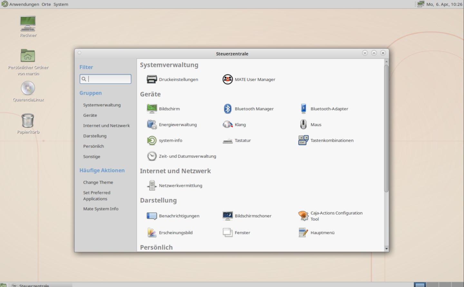Viewport: 464px width, 287px height.
Task: Click the Change Theme action
Action: tap(98, 182)
